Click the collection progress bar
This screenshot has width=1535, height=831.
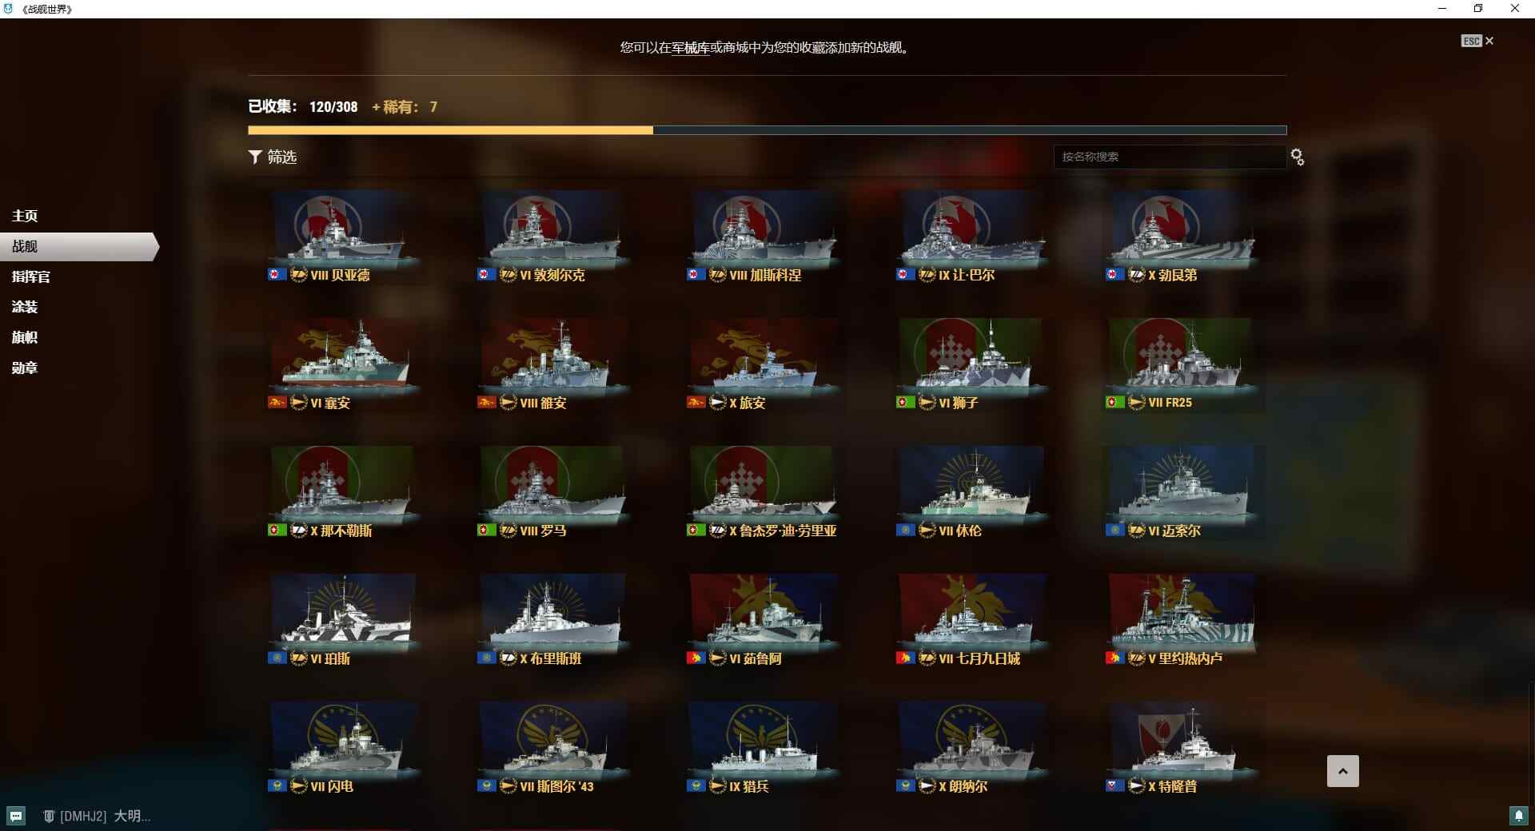[767, 130]
